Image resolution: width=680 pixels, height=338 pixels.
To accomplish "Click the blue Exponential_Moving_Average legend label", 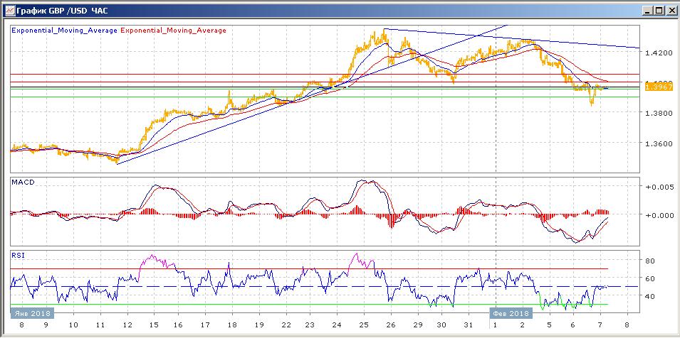I will [x=64, y=31].
